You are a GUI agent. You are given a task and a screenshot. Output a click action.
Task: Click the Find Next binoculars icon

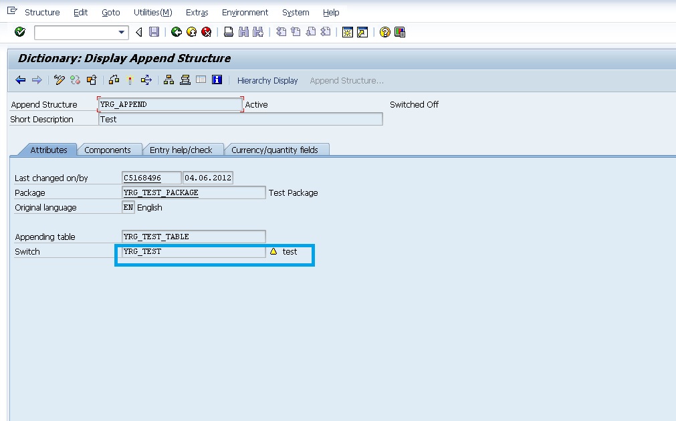(258, 32)
